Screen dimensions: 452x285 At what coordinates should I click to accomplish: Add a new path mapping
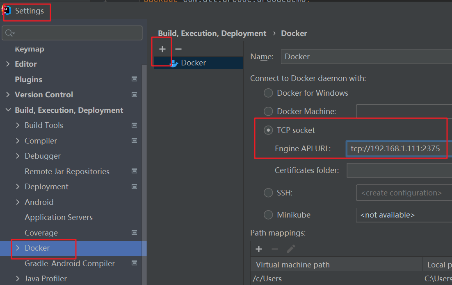tap(259, 249)
